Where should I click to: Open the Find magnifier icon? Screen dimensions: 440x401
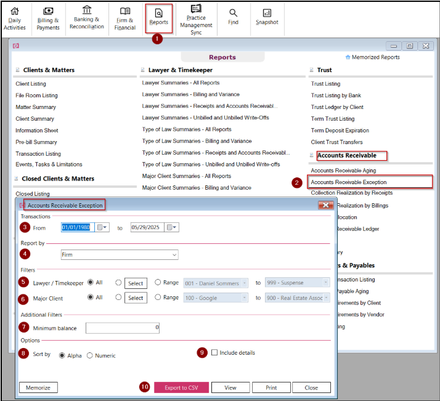pyautogui.click(x=233, y=13)
